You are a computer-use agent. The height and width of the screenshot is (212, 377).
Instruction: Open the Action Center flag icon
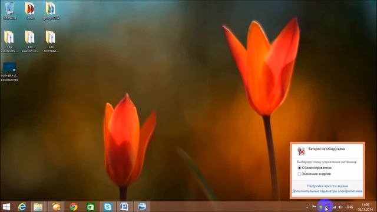tap(314, 207)
